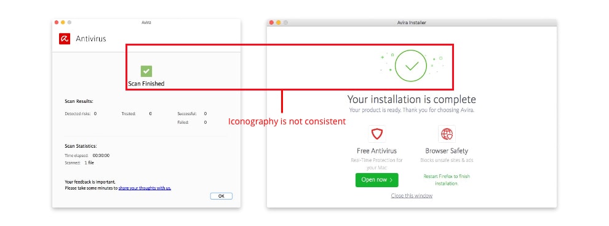609x226 pixels.
Task: Click the Free Antivirus title text
Action: (x=376, y=151)
